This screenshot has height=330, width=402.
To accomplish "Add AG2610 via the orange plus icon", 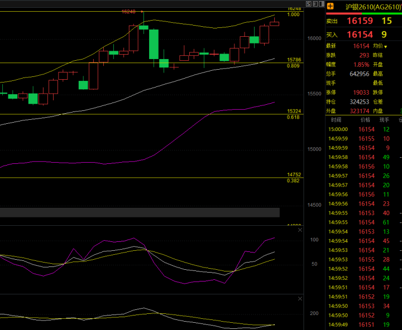I will pyautogui.click(x=331, y=6).
